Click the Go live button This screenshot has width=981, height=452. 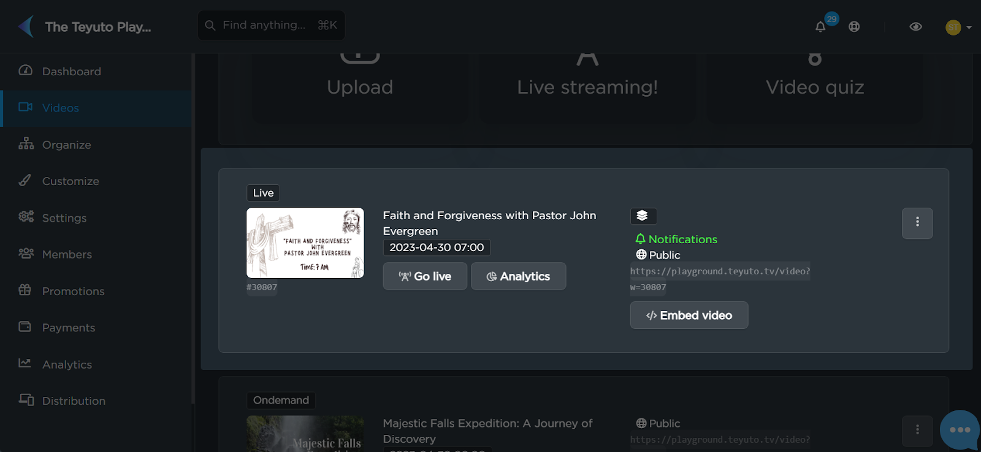click(425, 276)
